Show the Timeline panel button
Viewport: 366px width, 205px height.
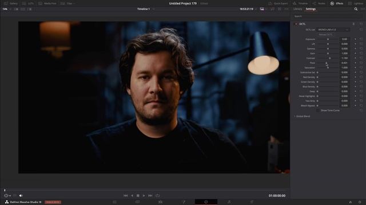(300, 3)
